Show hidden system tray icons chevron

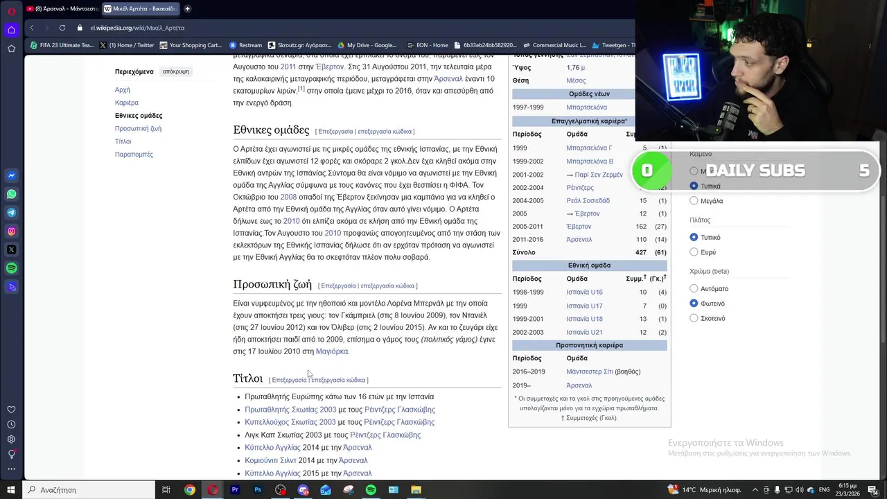coord(756,490)
